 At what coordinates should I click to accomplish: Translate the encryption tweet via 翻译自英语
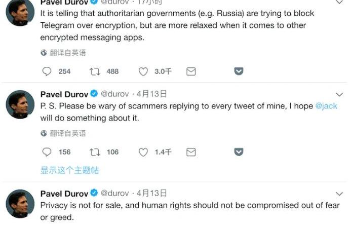coord(63,53)
